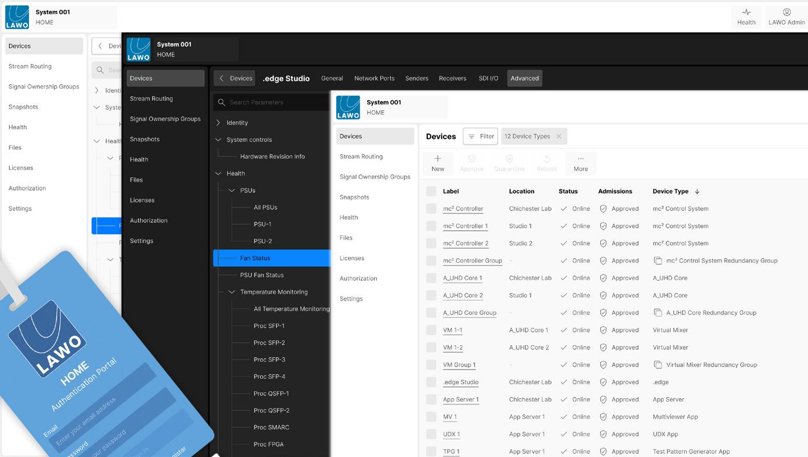Tick the MV 1 row checkbox

[x=431, y=417]
